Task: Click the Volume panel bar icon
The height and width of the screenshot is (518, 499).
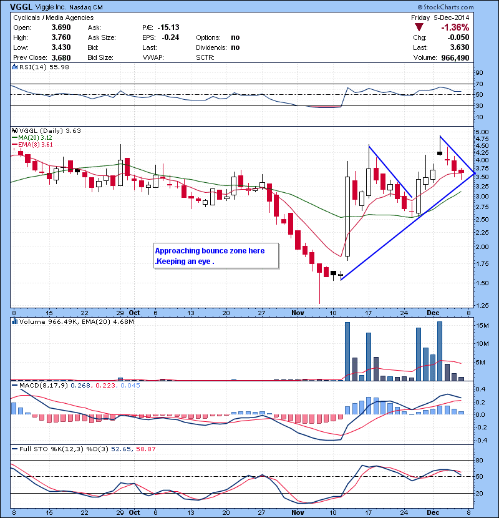Action: point(14,321)
